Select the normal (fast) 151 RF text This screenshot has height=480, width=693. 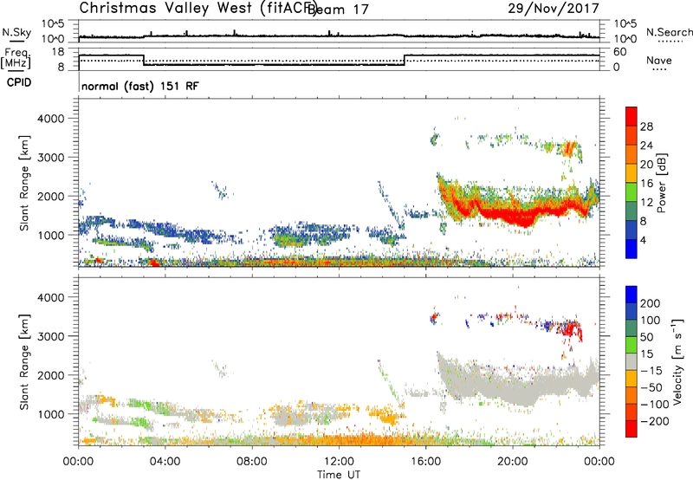point(140,86)
